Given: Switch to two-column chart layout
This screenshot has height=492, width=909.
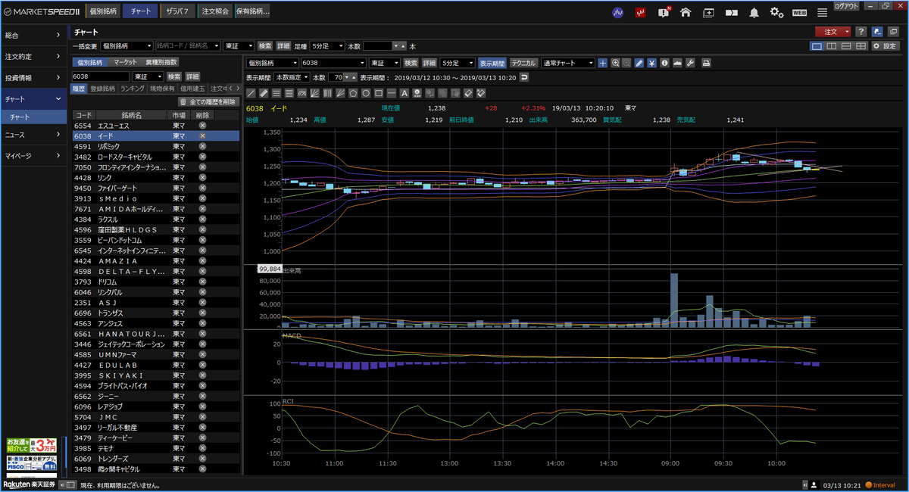Looking at the screenshot, I should pyautogui.click(x=832, y=46).
